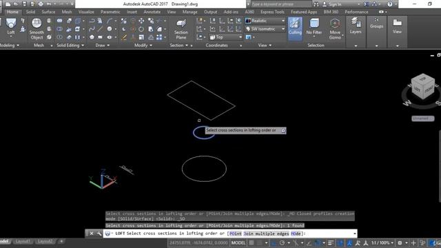Toggle MODEL space button in status bar
This screenshot has height=248, width=441.
(x=238, y=242)
